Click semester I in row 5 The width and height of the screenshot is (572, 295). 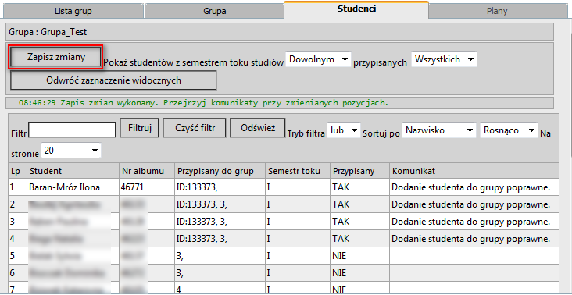click(269, 256)
